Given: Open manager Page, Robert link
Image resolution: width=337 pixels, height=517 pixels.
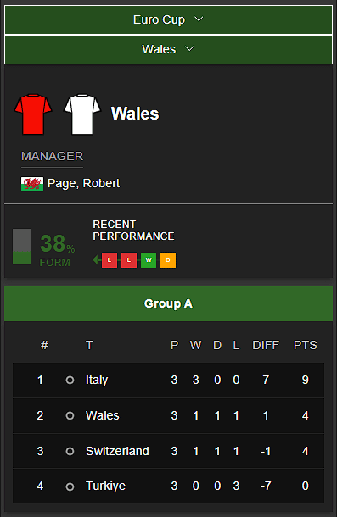Looking at the screenshot, I should pos(83,183).
